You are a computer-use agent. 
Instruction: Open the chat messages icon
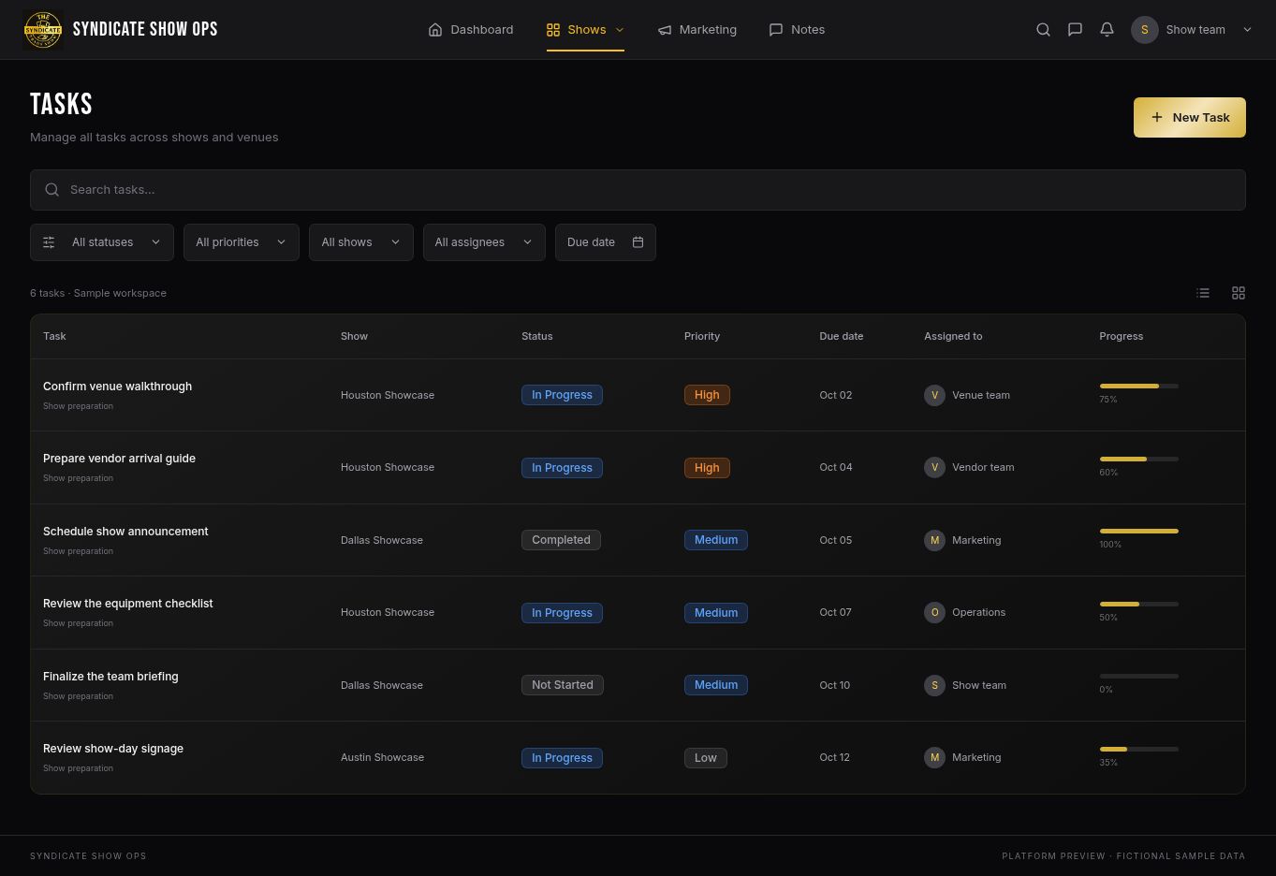click(1075, 30)
